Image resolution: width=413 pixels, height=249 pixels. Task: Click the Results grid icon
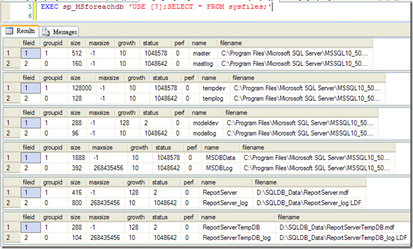pos(9,31)
